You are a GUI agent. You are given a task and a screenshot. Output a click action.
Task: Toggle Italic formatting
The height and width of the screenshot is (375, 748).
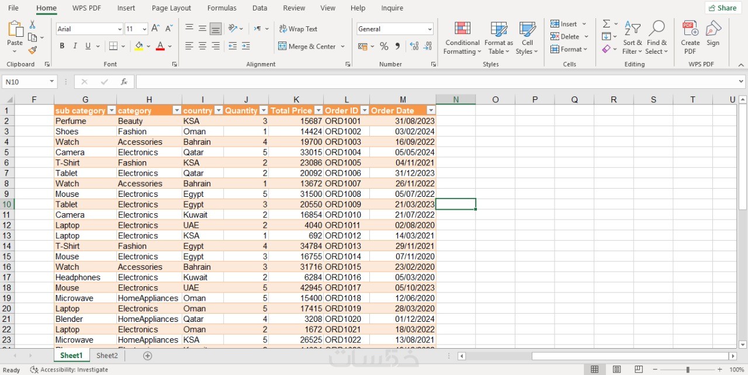coord(75,46)
